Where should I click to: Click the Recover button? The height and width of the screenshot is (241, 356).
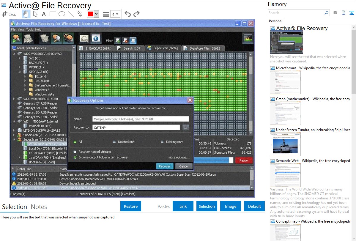click(165, 166)
